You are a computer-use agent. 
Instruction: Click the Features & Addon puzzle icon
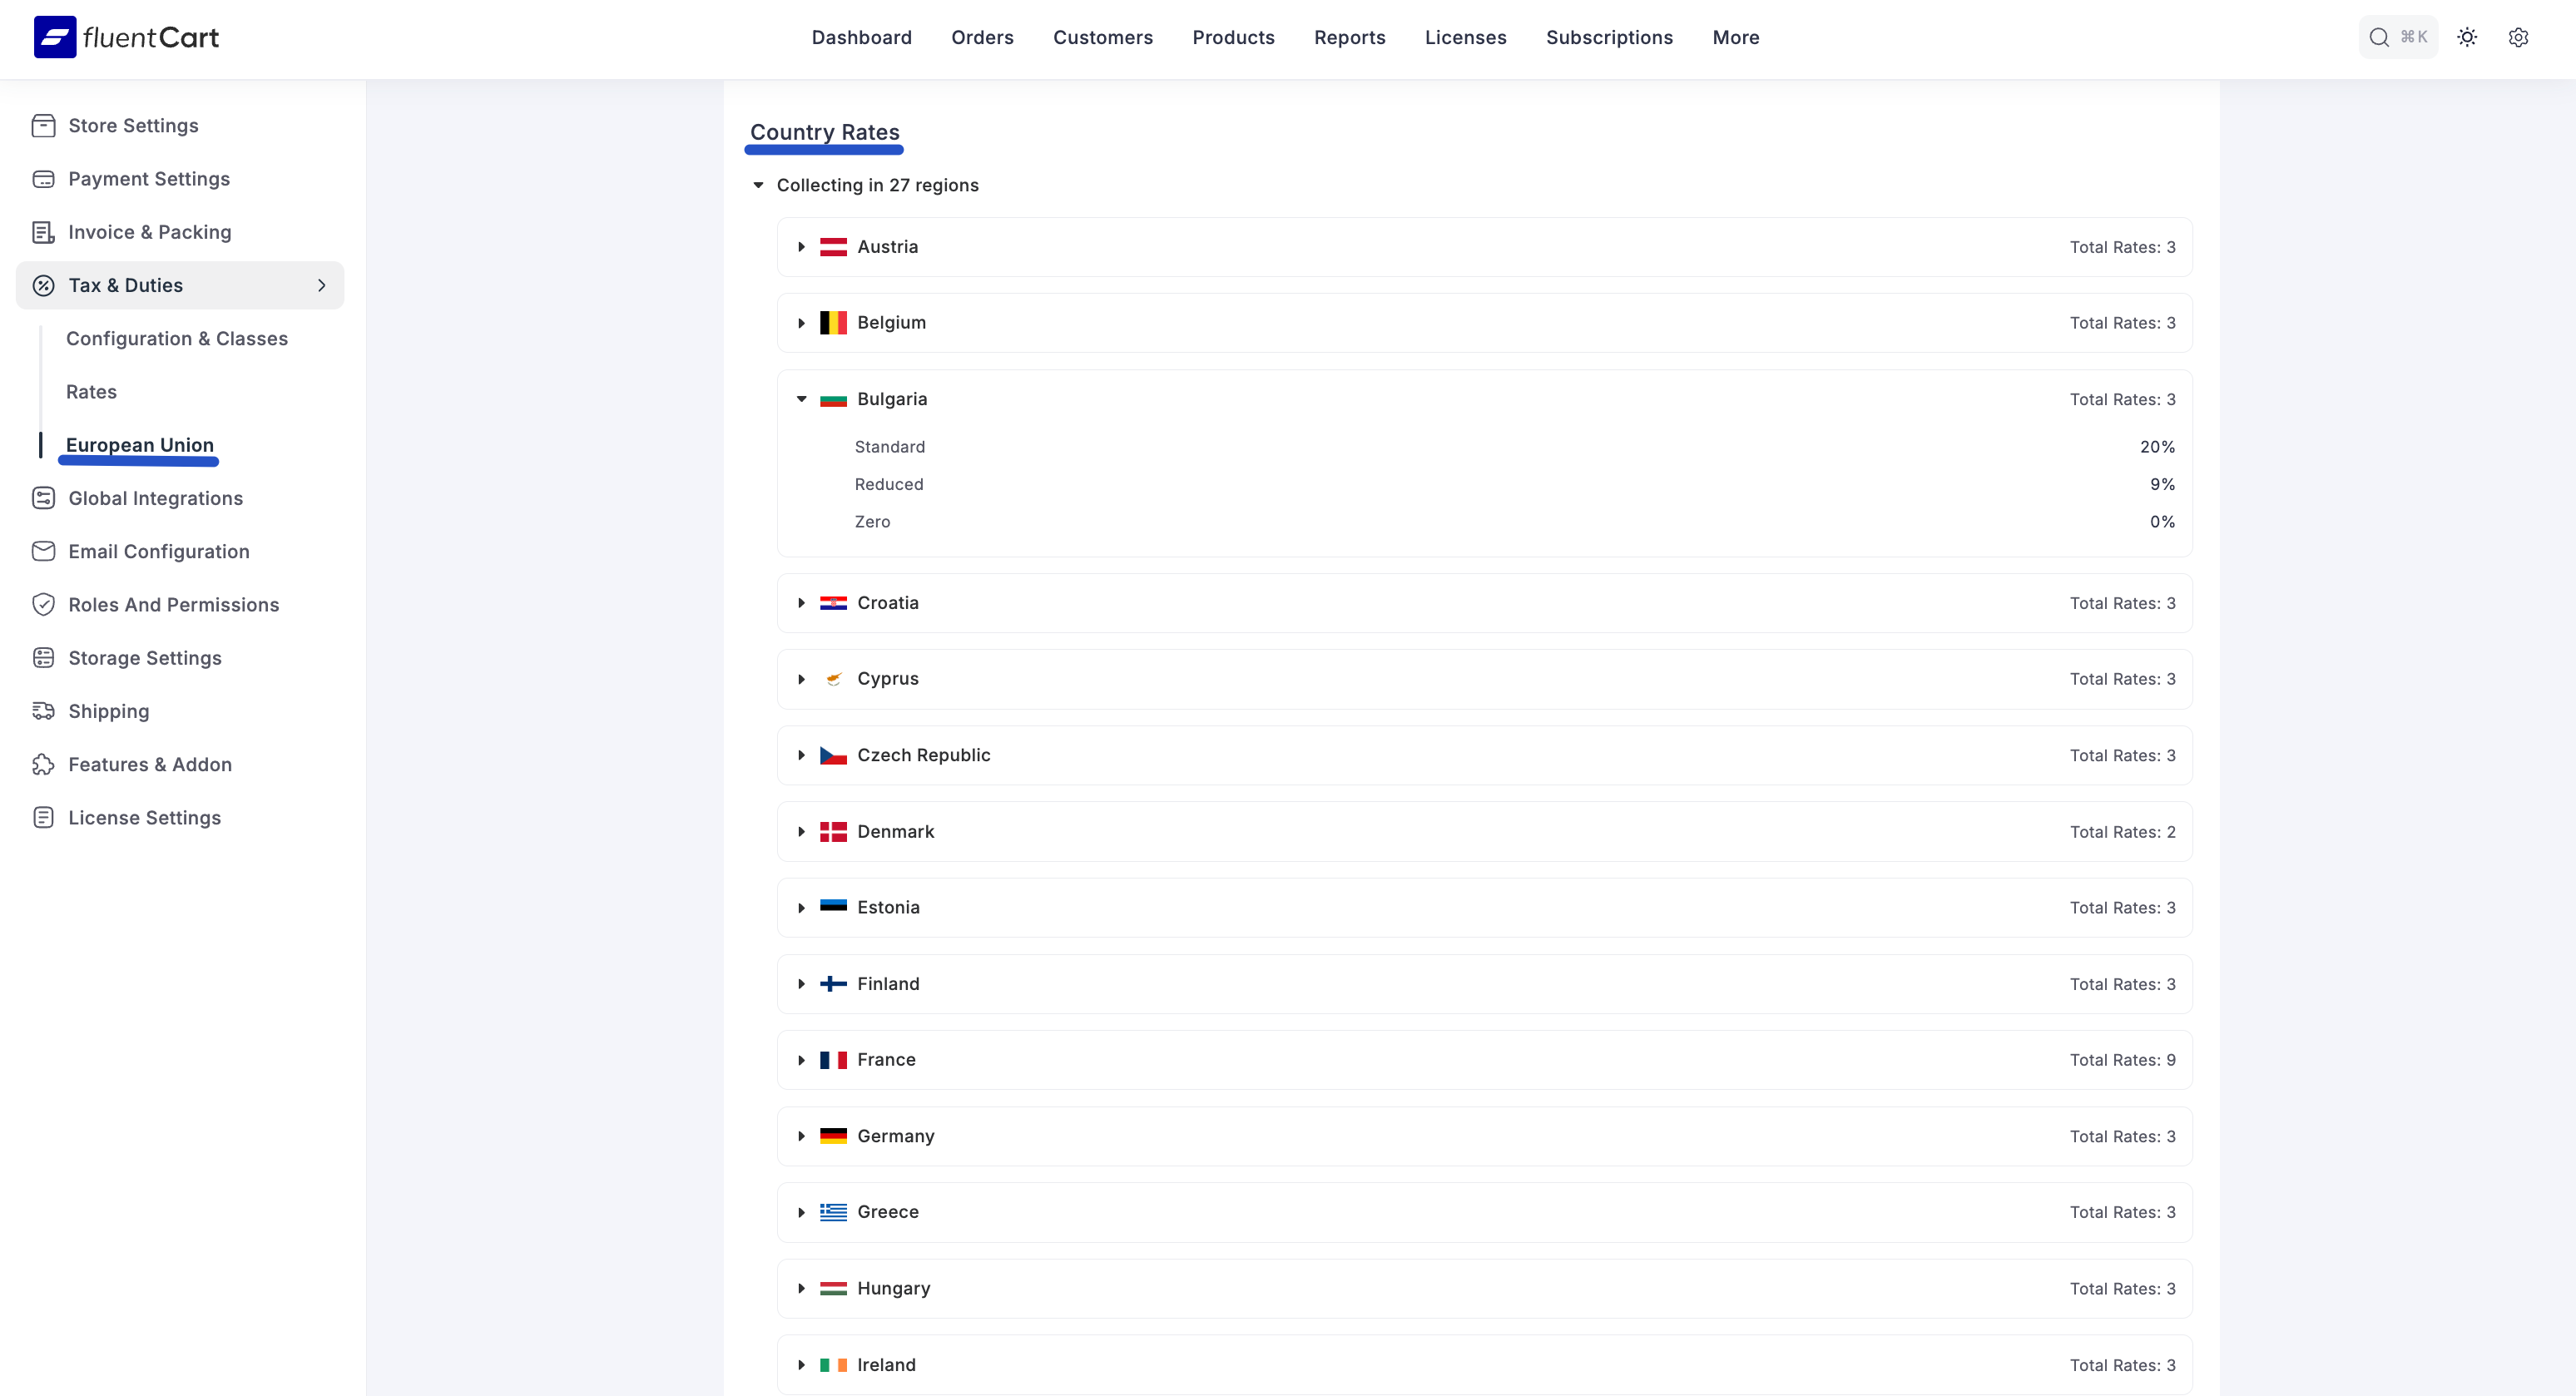click(43, 764)
